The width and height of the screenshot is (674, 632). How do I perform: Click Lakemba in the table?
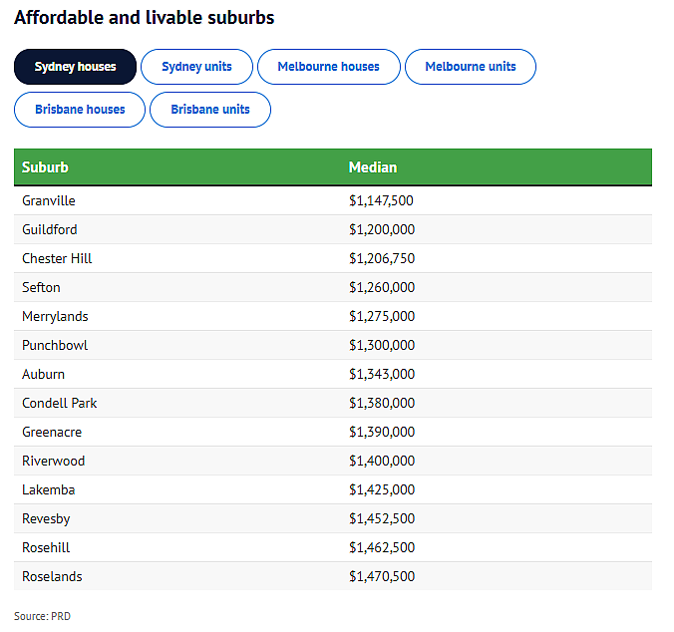[x=49, y=489]
